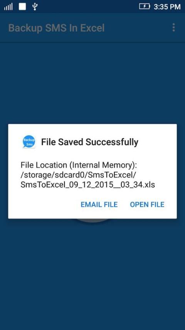Screen dimensions: 185x330
Task: Choose EMAIL FILE in the dialog
Action: click(99, 204)
